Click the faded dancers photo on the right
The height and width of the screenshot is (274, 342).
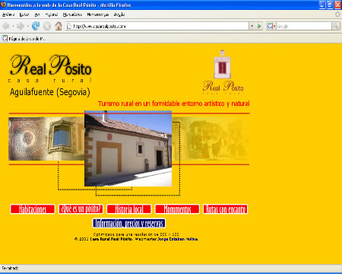[211, 139]
